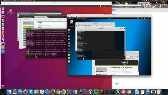
Task: Open iTunes in the Mac dock
Action: click(42, 92)
